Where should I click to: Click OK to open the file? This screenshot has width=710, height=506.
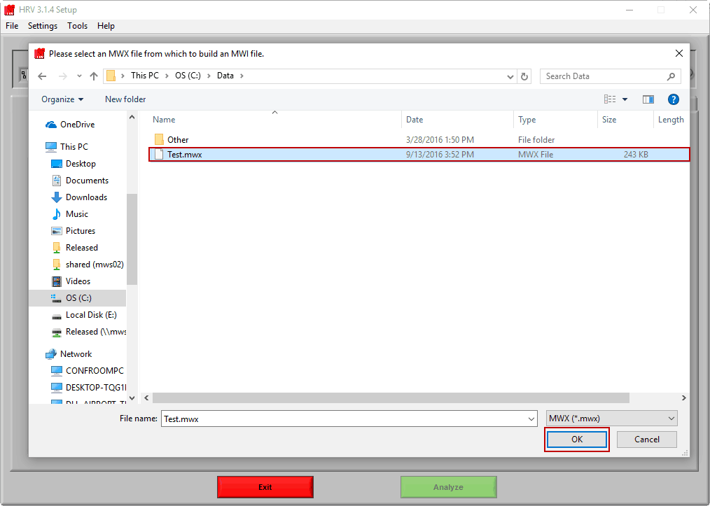[x=577, y=440]
